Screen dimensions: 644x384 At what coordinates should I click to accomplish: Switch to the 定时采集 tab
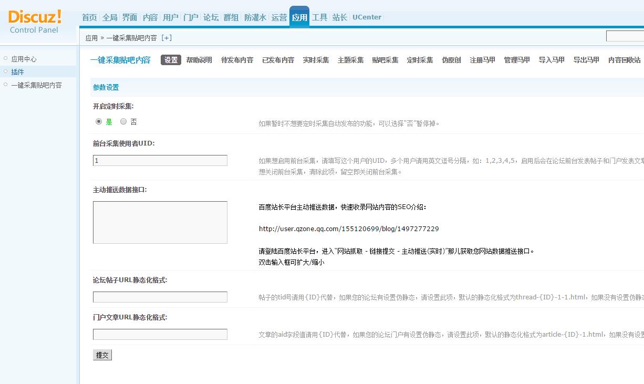coord(420,60)
